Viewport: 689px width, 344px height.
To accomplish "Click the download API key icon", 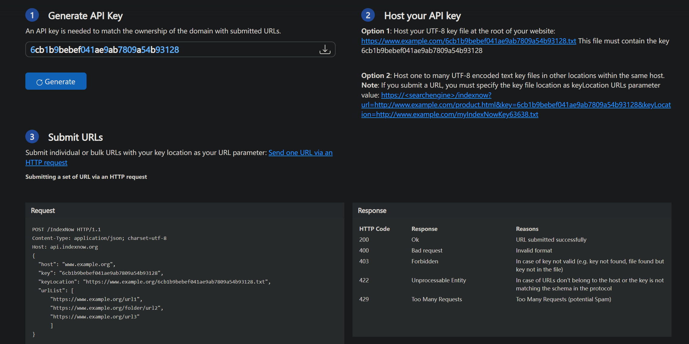I will click(x=325, y=49).
